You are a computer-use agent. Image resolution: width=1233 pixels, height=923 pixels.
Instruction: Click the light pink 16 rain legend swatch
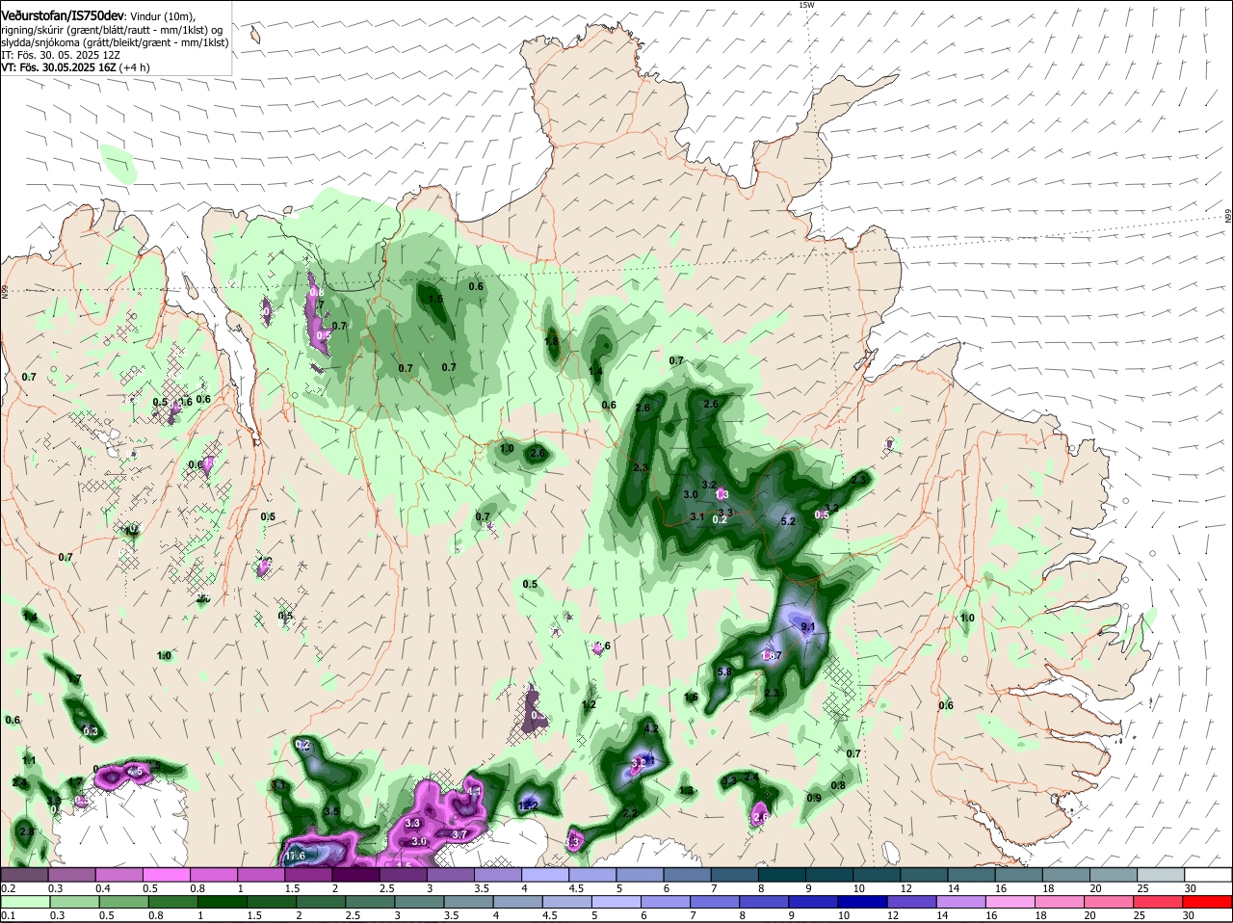click(x=1009, y=902)
